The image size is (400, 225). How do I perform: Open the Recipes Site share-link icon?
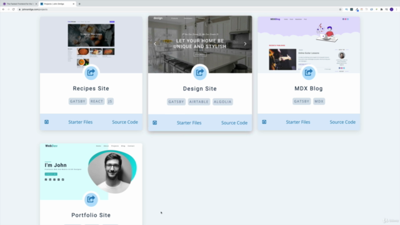(x=91, y=72)
